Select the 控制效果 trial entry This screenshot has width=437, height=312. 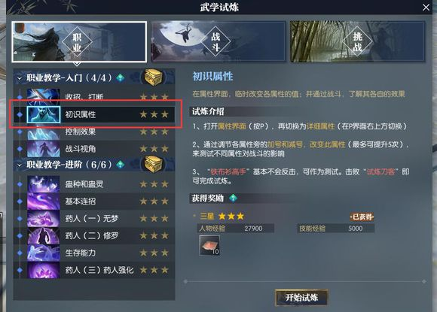point(94,132)
